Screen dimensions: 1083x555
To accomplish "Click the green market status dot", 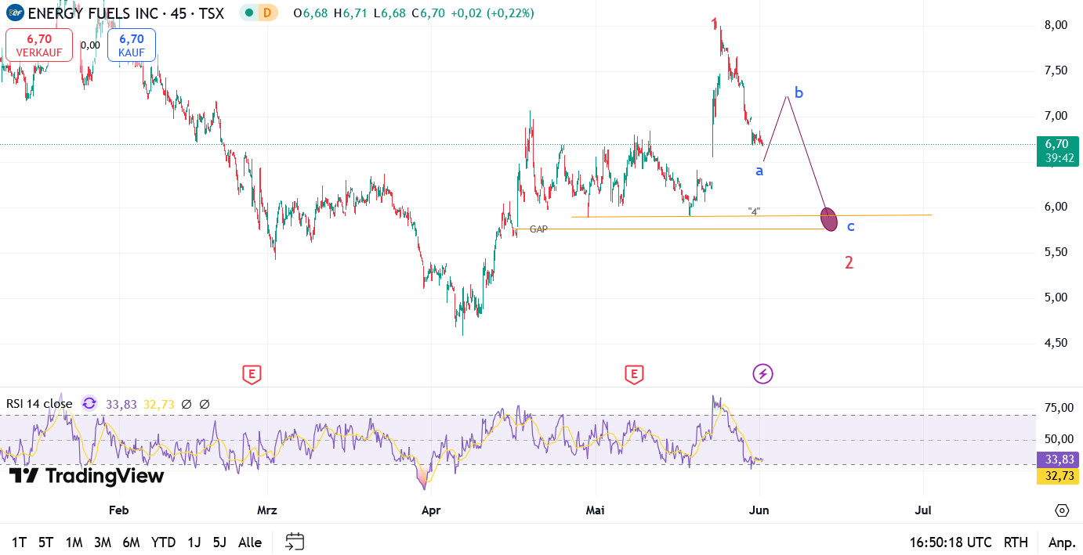I will [x=248, y=13].
